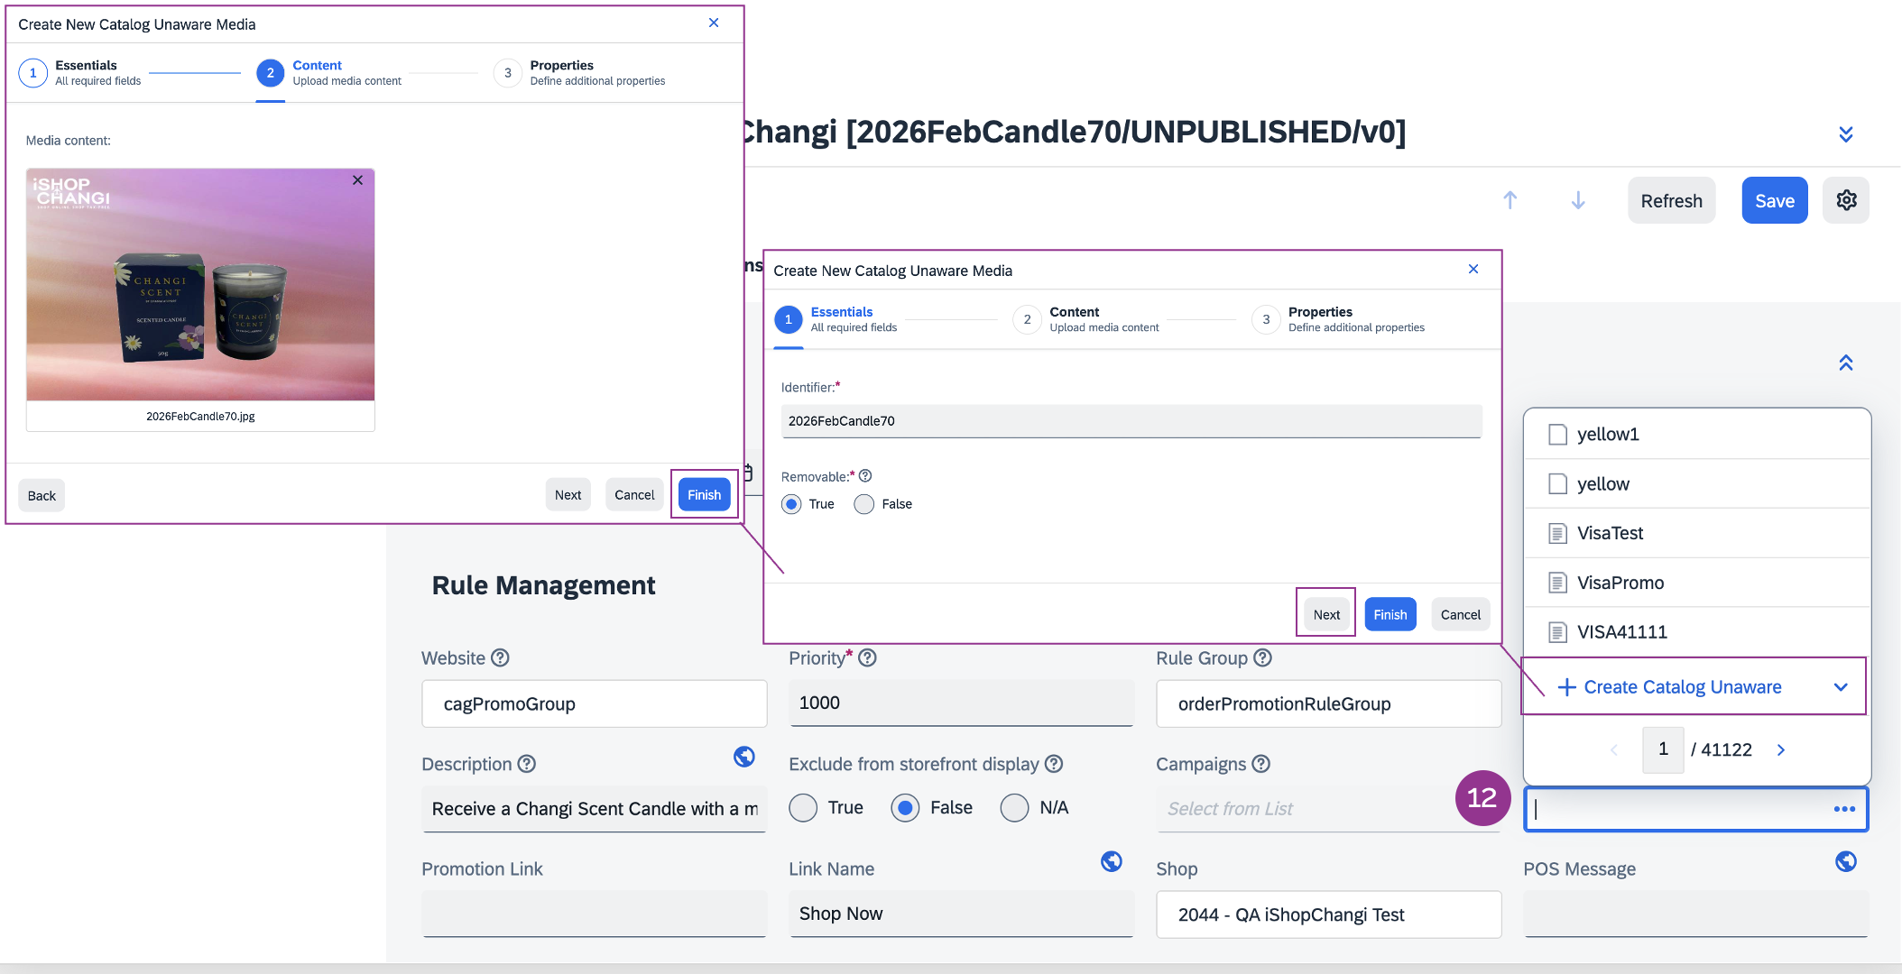Click the globe icon next to Description
The height and width of the screenshot is (974, 1902).
point(744,757)
